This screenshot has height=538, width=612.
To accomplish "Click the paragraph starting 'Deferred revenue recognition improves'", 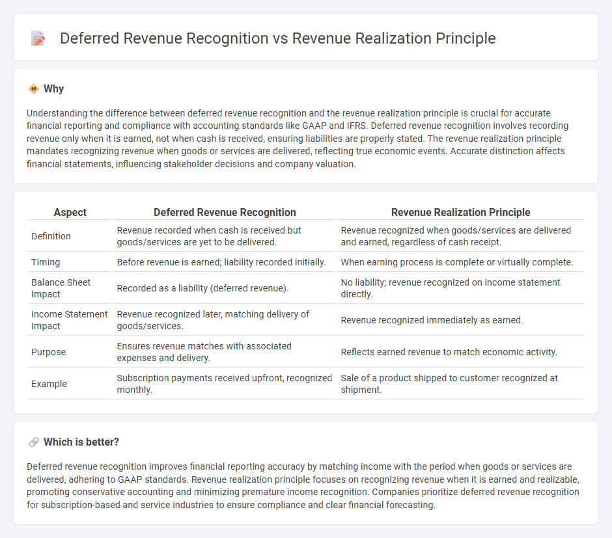I will click(x=303, y=486).
